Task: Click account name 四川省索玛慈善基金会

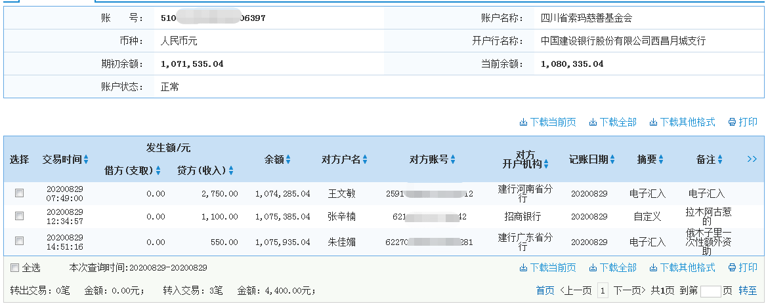Action: tap(586, 18)
